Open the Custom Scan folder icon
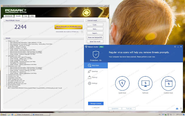 click(x=168, y=84)
